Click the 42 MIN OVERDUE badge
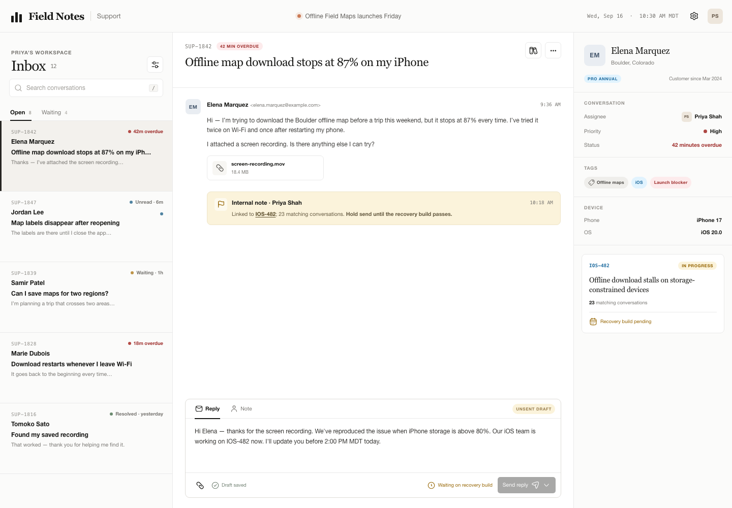The width and height of the screenshot is (732, 508). (239, 46)
